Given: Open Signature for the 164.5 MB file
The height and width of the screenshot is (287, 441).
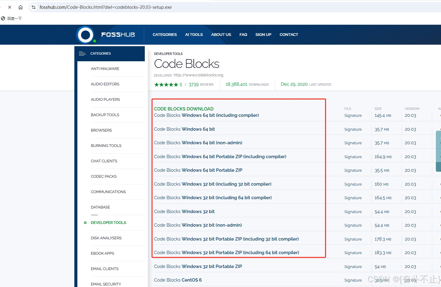Looking at the screenshot, I should point(353,198).
